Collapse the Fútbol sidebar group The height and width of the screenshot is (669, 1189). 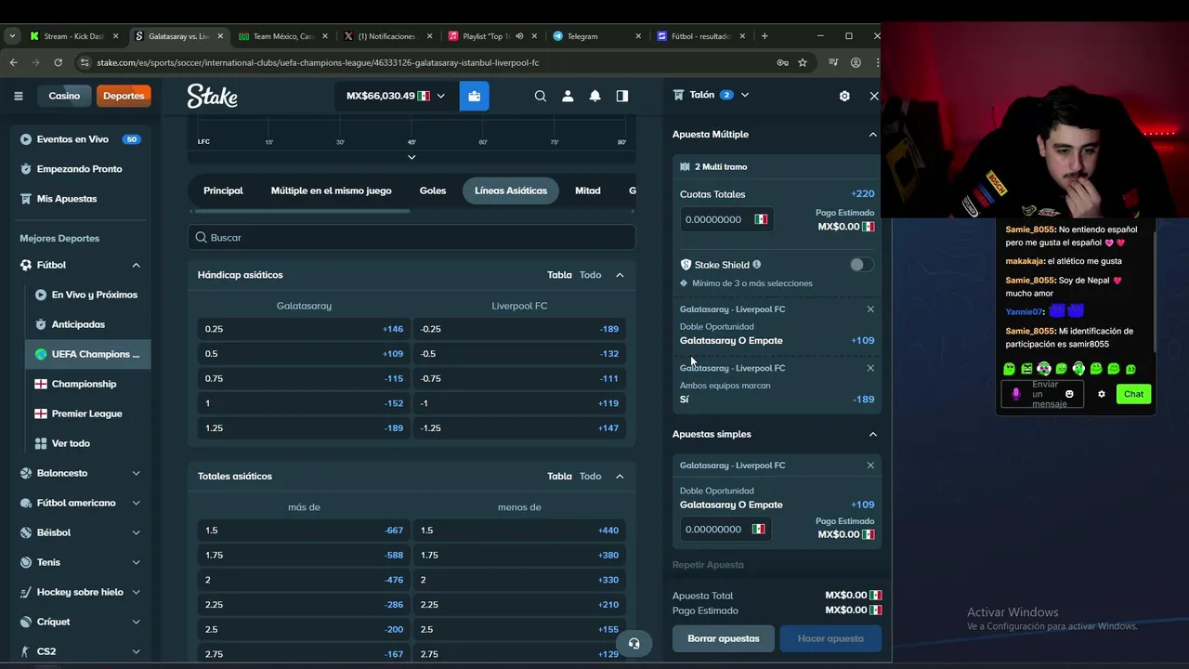click(136, 265)
